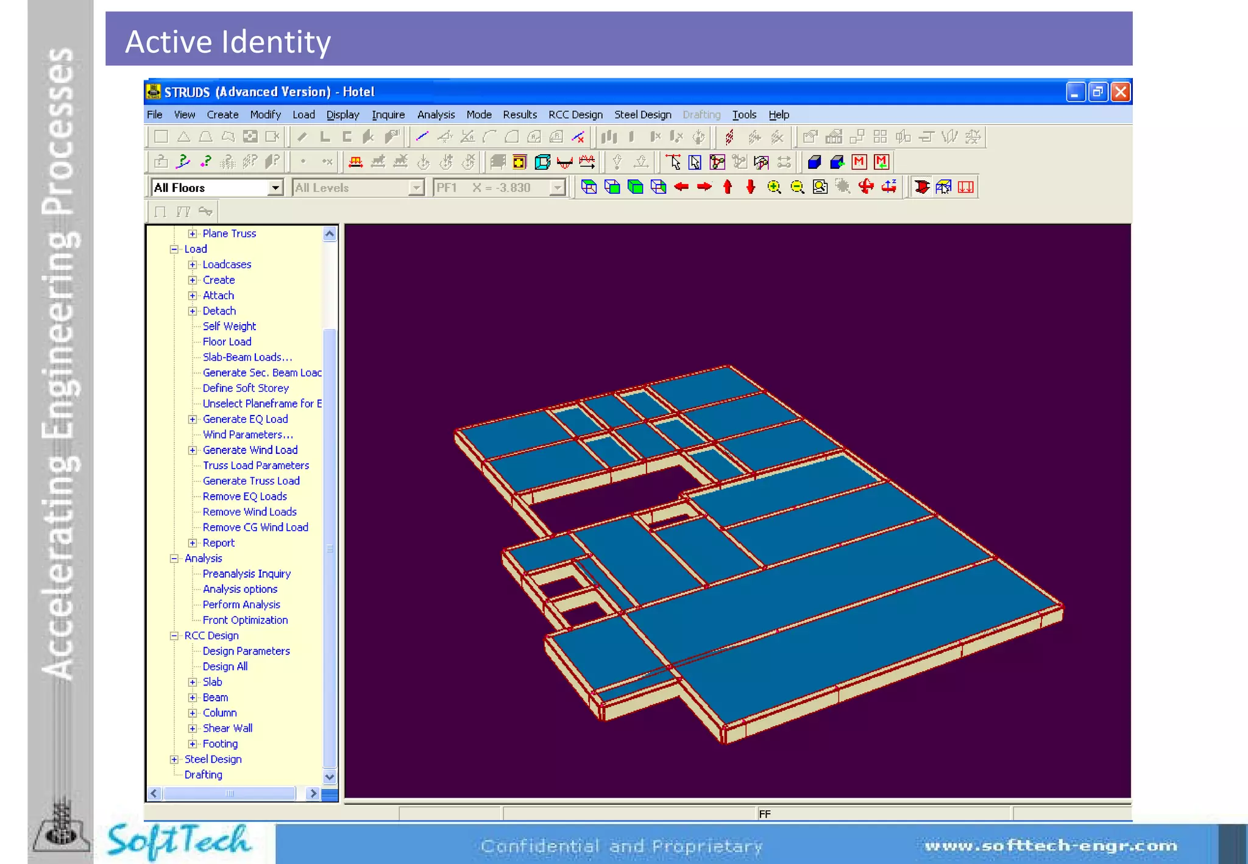Click the zoom window magnifier icon
The height and width of the screenshot is (864, 1248).
[x=820, y=187]
